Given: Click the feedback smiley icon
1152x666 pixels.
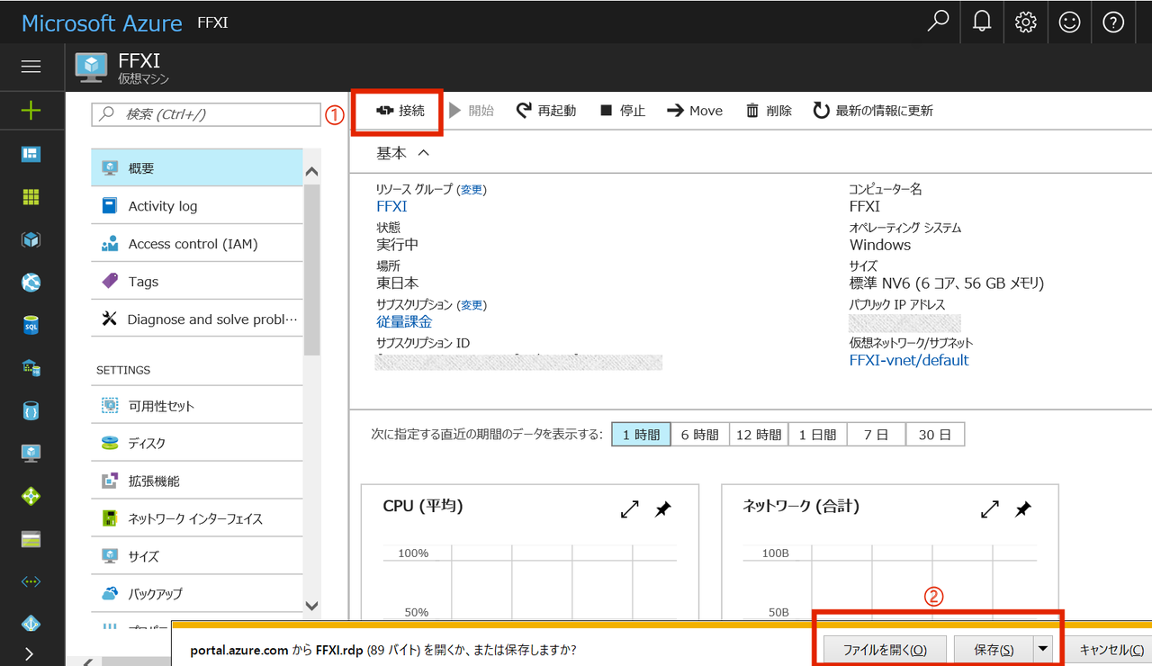Looking at the screenshot, I should pos(1069,22).
